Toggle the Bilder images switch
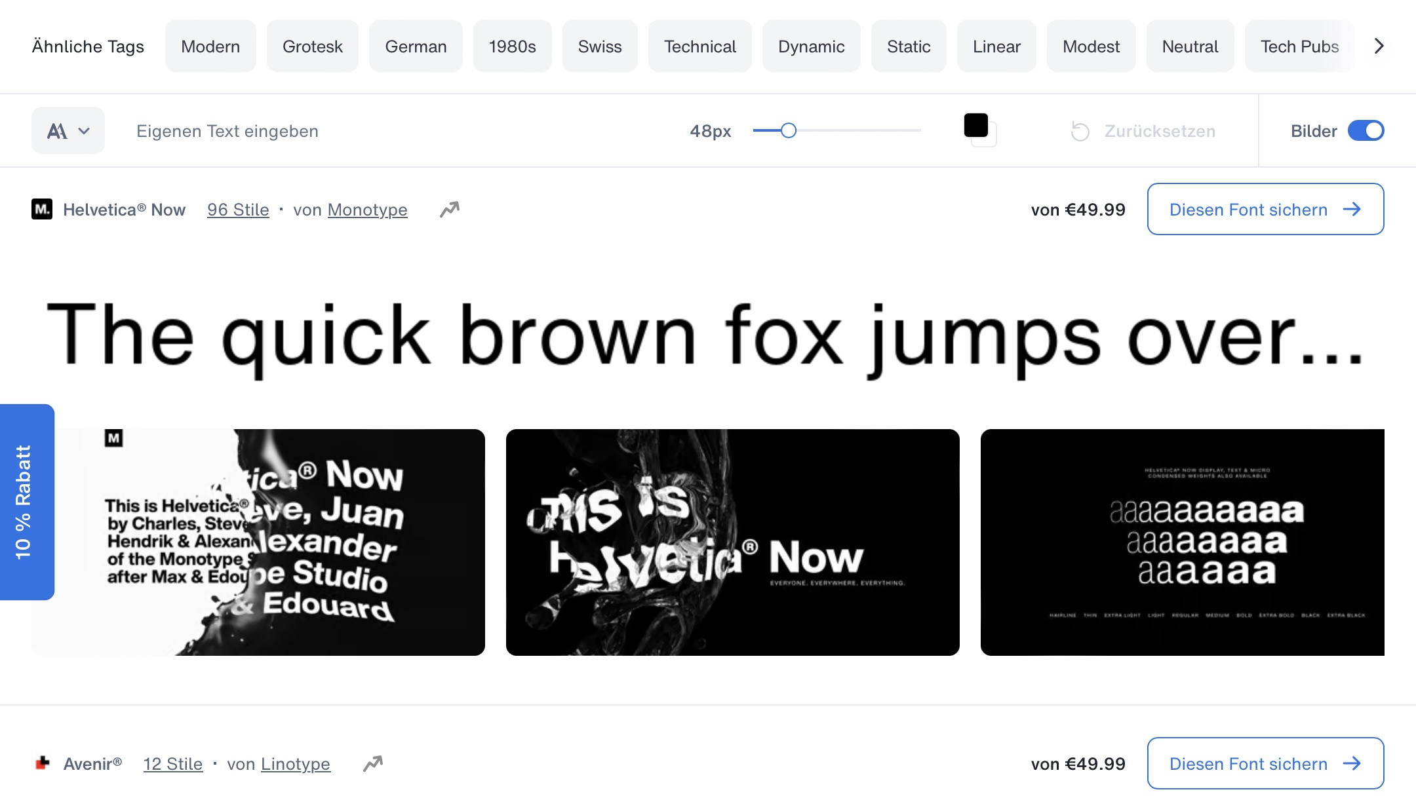Image resolution: width=1416 pixels, height=796 pixels. [x=1366, y=131]
